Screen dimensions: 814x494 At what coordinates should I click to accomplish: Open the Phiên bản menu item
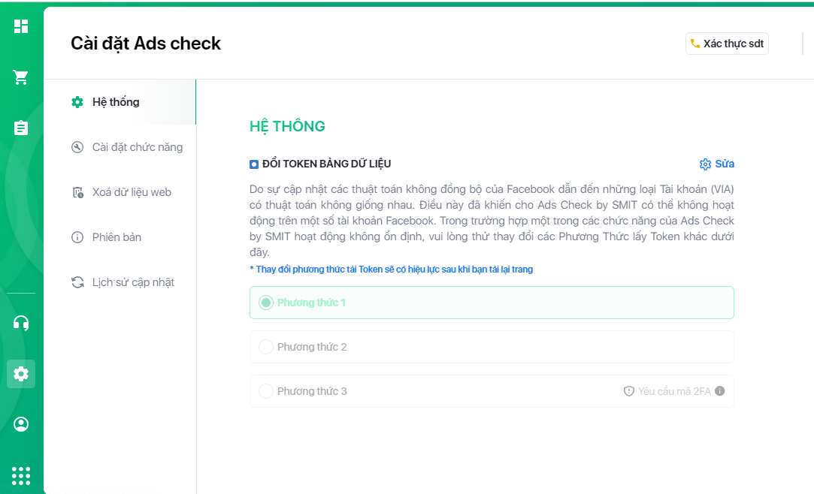click(117, 237)
